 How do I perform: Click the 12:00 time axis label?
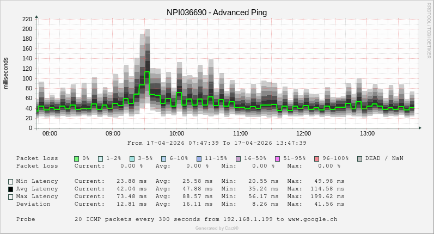tap(303, 133)
